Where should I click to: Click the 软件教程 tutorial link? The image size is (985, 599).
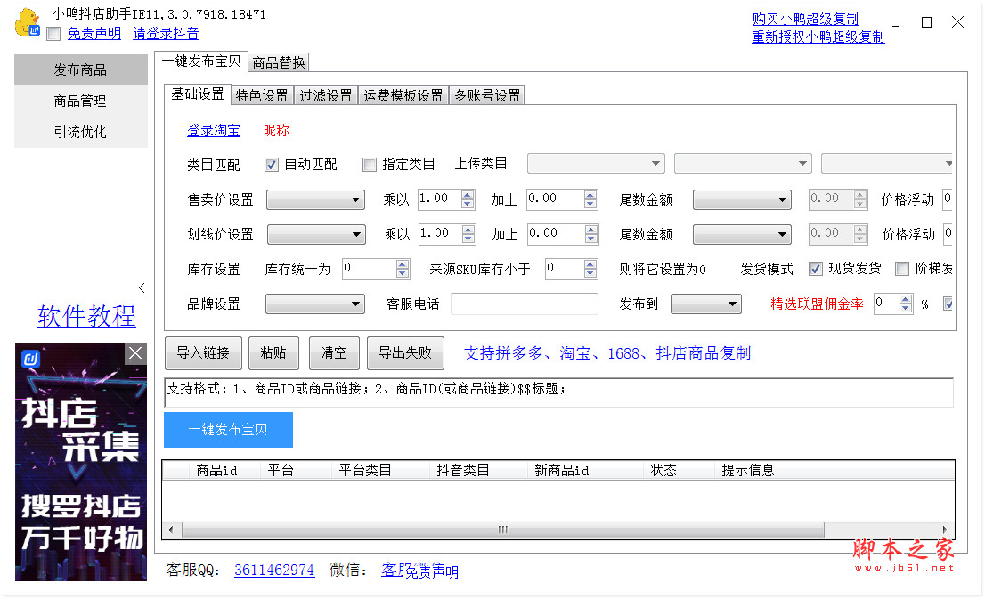(85, 316)
